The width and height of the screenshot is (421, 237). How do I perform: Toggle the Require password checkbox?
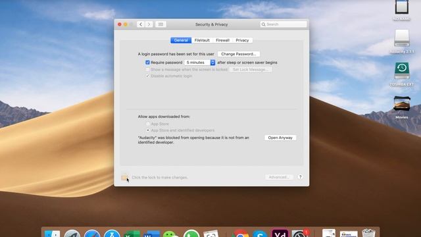pyautogui.click(x=147, y=63)
